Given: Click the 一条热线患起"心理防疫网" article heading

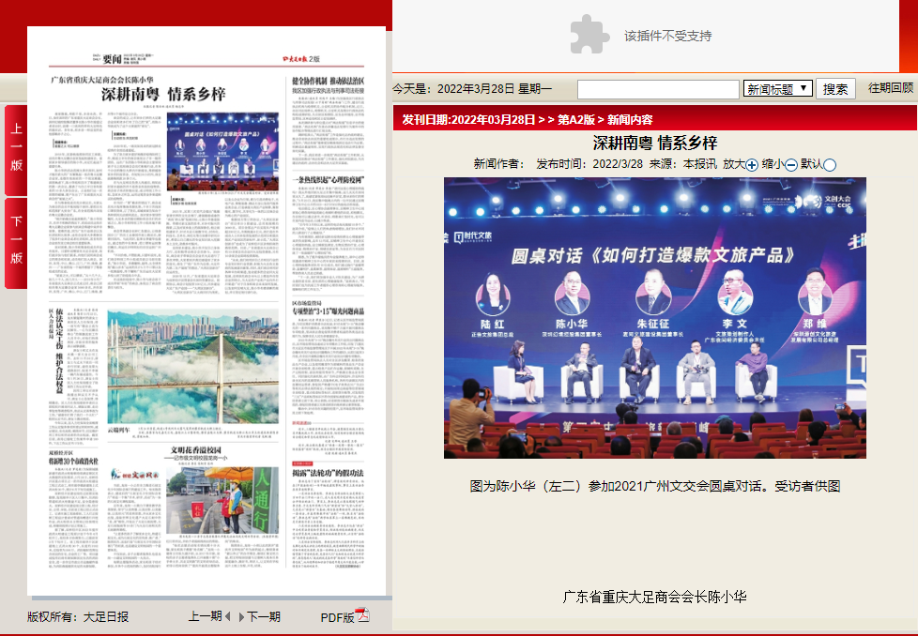Looking at the screenshot, I should pos(328,179).
